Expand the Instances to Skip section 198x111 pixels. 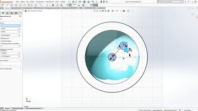21,69
